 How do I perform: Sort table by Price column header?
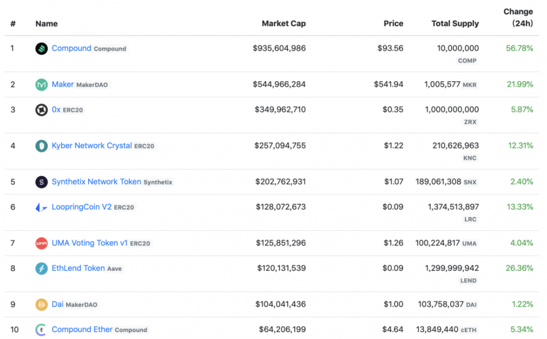(393, 23)
